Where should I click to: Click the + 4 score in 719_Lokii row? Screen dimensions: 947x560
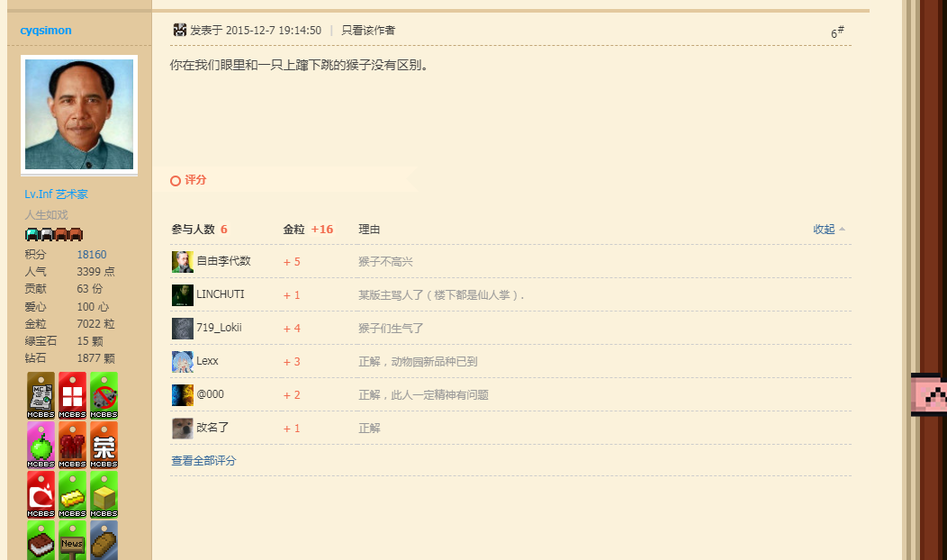coord(292,328)
